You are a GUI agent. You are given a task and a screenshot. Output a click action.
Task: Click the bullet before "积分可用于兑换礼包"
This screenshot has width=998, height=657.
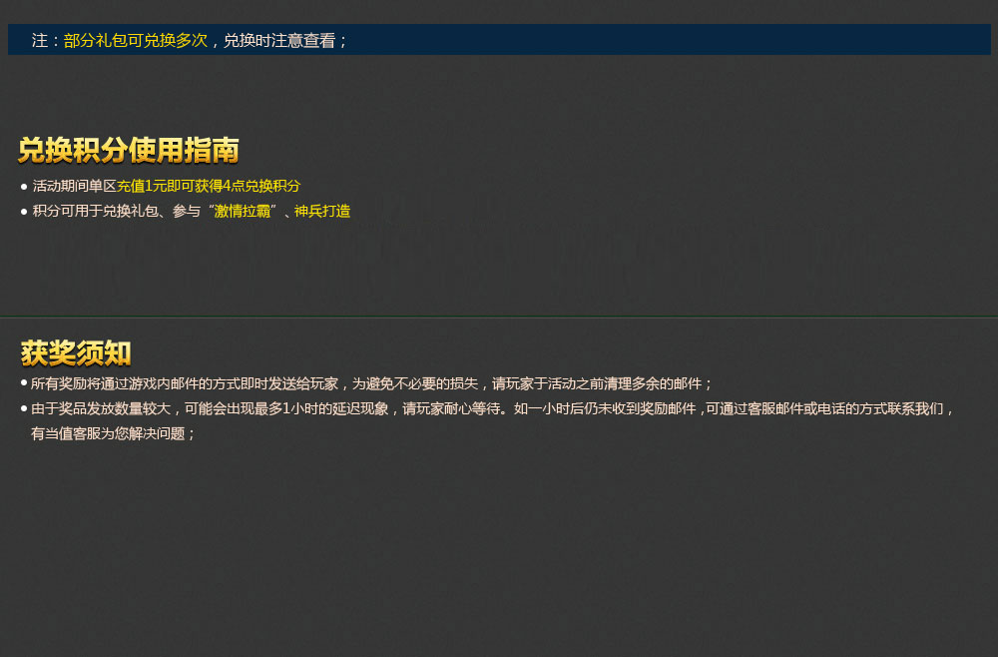point(24,212)
